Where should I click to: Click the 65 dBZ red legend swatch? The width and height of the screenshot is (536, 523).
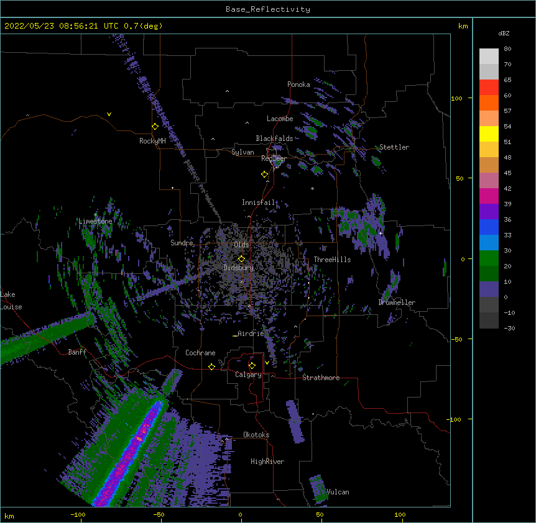489,87
